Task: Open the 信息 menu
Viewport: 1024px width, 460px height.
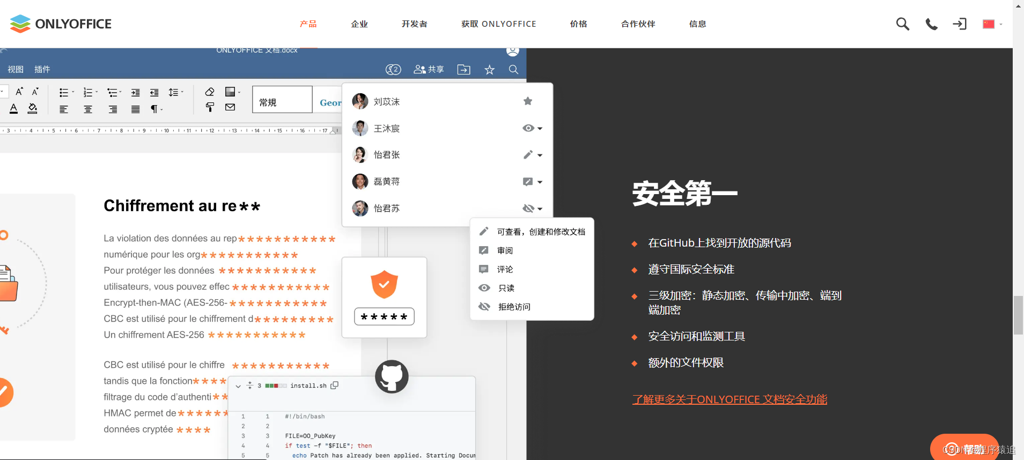Action: pyautogui.click(x=698, y=24)
